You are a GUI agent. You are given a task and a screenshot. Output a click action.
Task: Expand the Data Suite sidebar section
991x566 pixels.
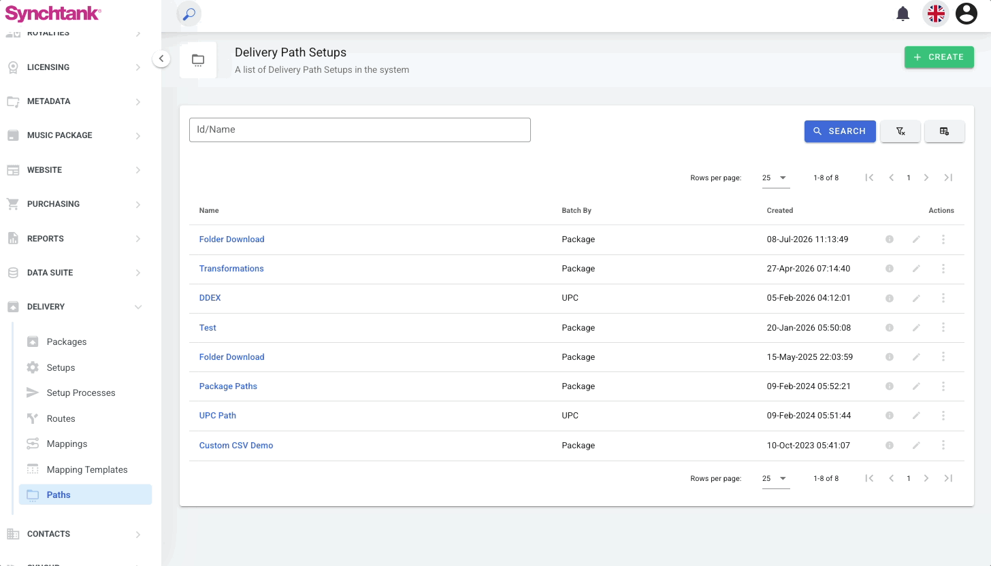[x=75, y=273]
